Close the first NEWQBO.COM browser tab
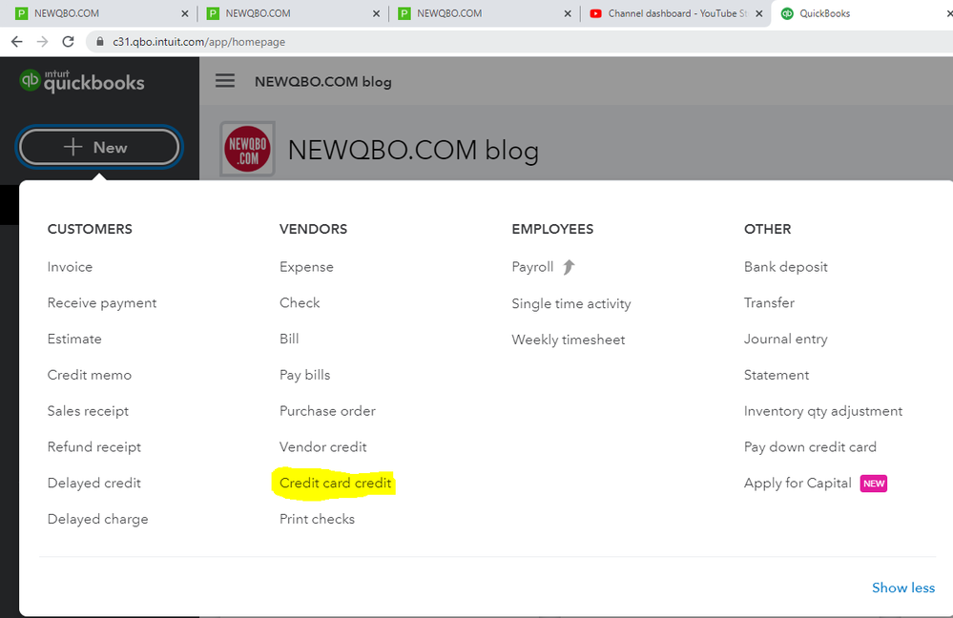 click(x=185, y=13)
